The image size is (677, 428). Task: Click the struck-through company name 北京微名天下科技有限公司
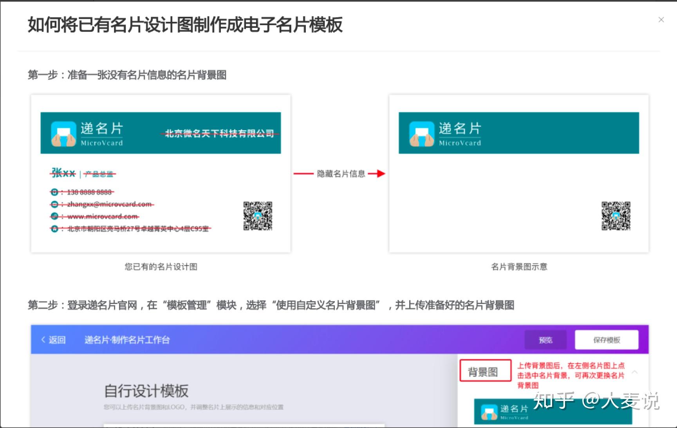pos(220,133)
